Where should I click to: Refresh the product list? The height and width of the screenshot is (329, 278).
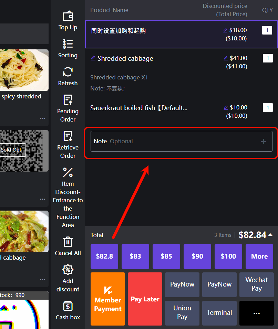click(x=68, y=72)
